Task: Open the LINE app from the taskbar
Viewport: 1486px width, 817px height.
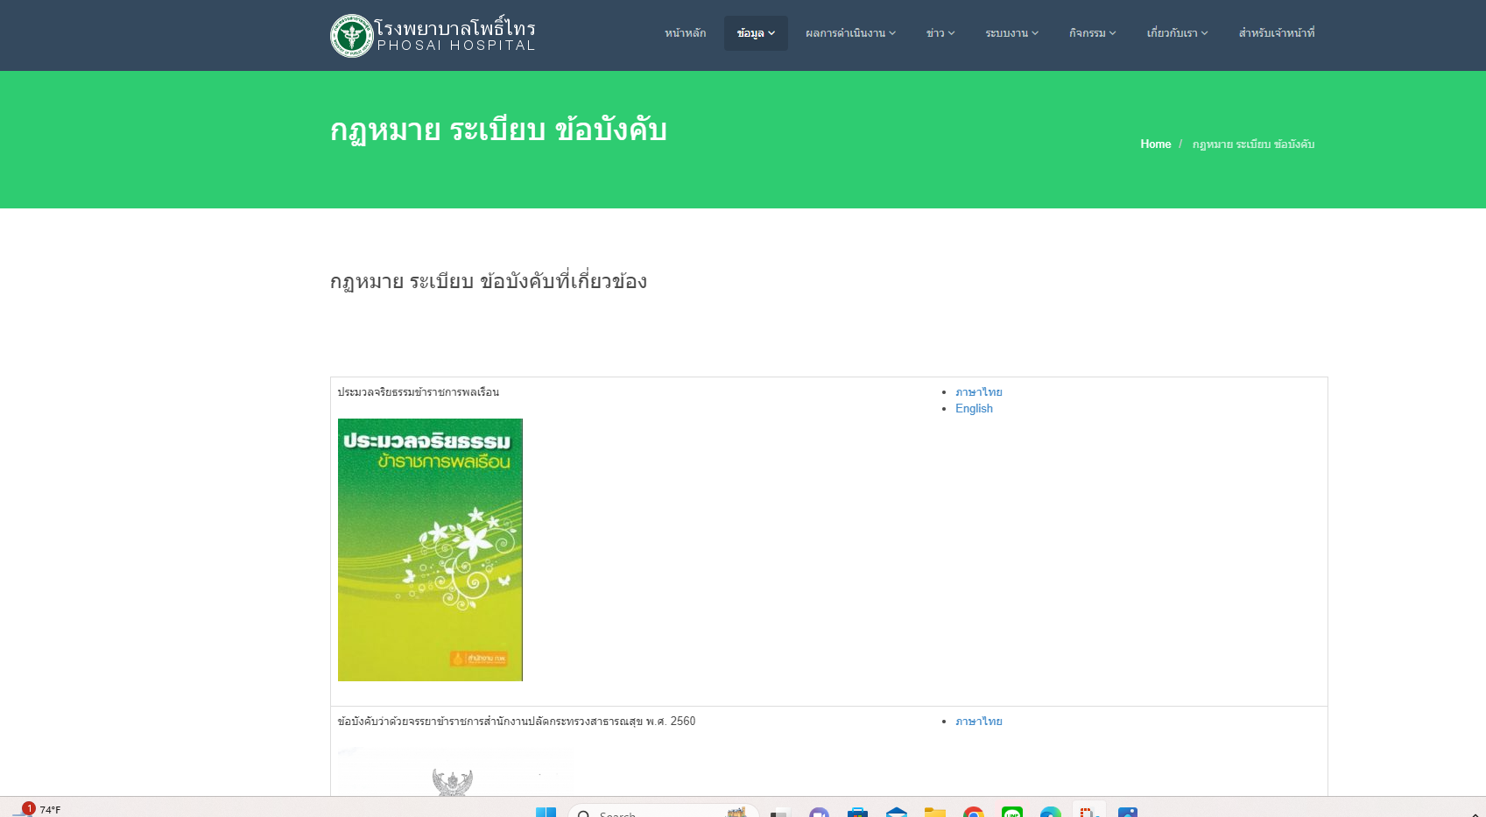Action: (1012, 813)
